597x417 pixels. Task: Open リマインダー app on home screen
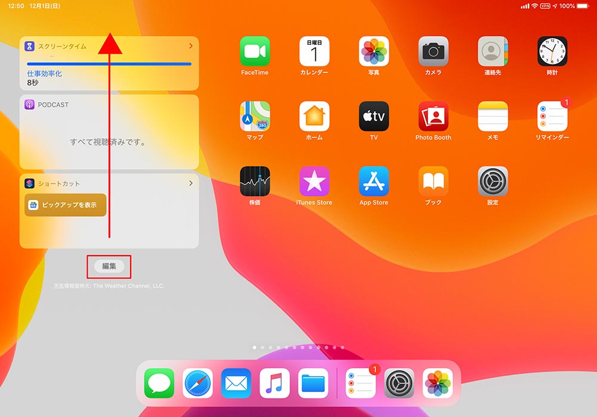click(x=552, y=116)
